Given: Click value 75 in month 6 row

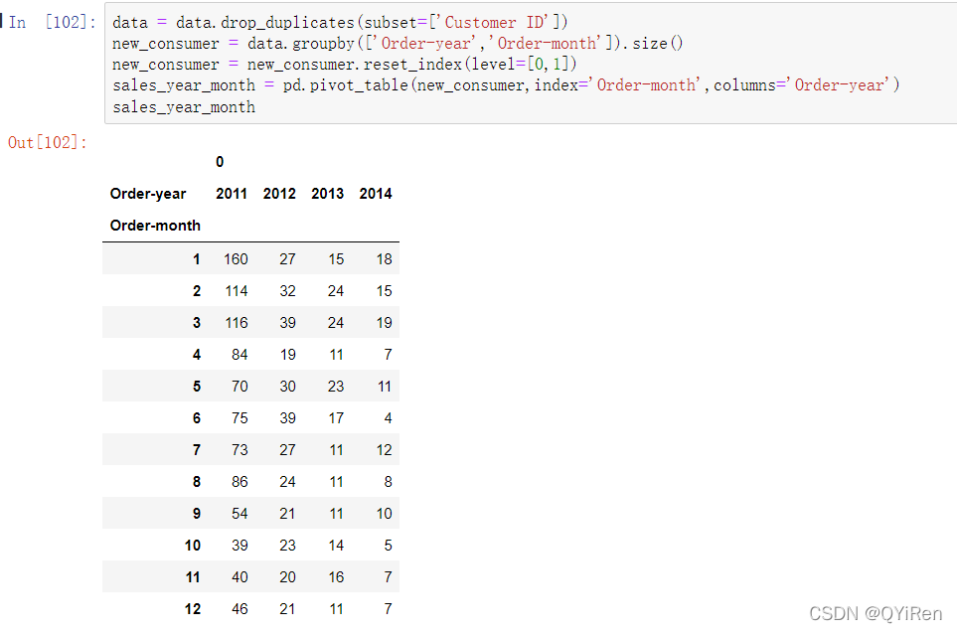Looking at the screenshot, I should 239,418.
